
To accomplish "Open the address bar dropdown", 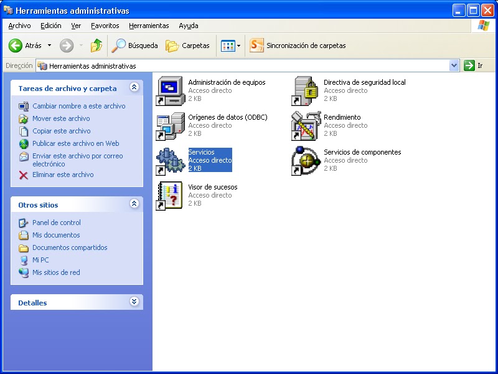I will point(455,65).
